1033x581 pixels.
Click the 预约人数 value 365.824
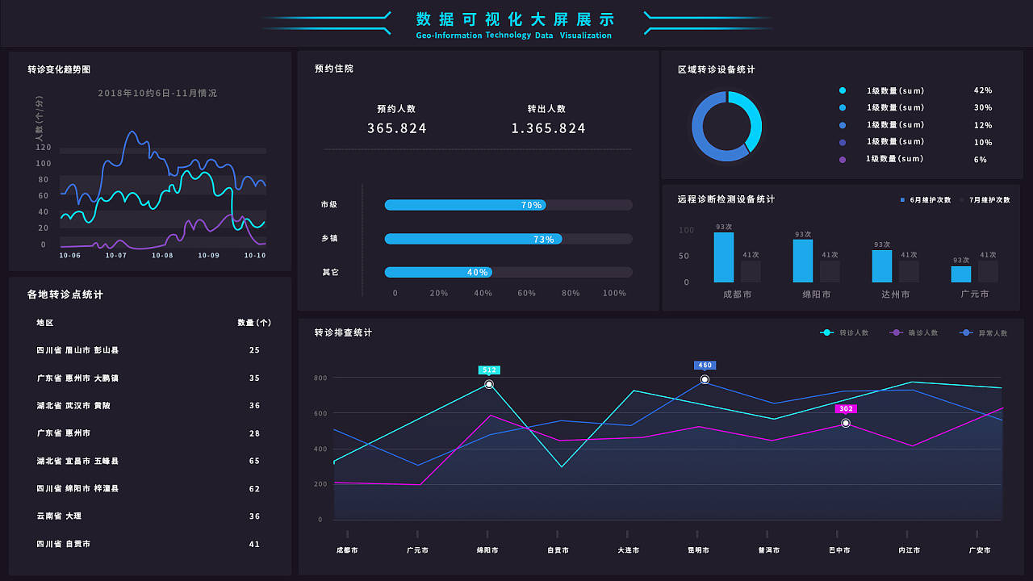(x=397, y=128)
